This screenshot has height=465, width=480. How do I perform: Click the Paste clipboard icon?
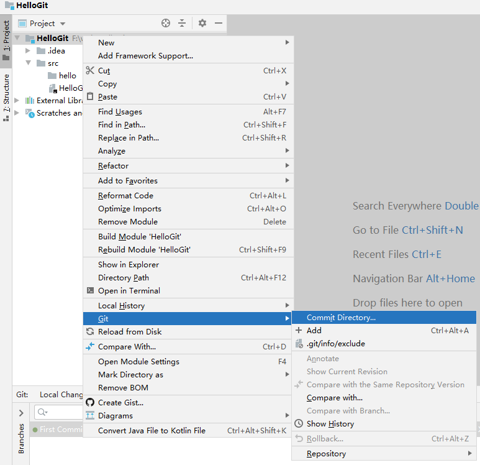pyautogui.click(x=90, y=96)
